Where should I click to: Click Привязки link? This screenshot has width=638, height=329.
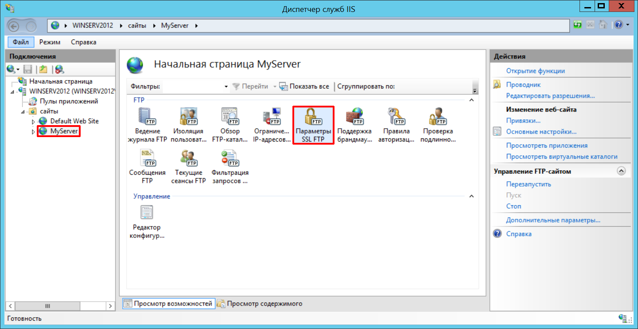(523, 120)
